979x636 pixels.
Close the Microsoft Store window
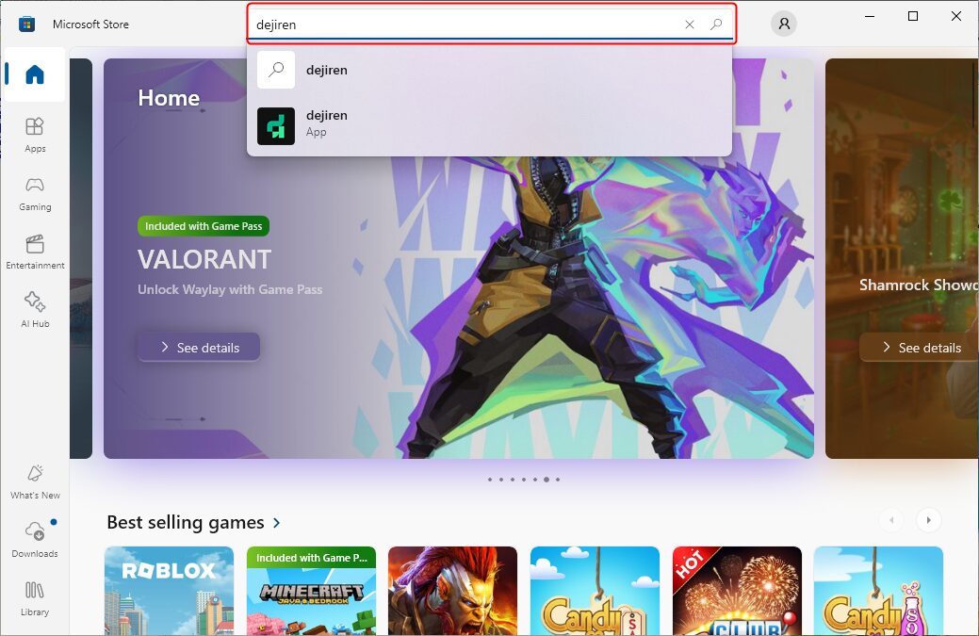pos(955,16)
